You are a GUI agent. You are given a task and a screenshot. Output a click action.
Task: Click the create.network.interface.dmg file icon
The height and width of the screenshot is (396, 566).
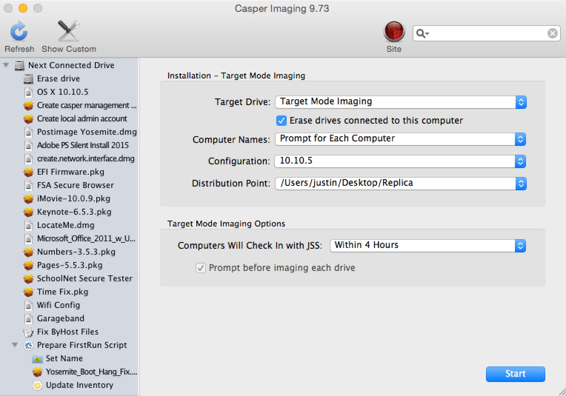point(29,159)
